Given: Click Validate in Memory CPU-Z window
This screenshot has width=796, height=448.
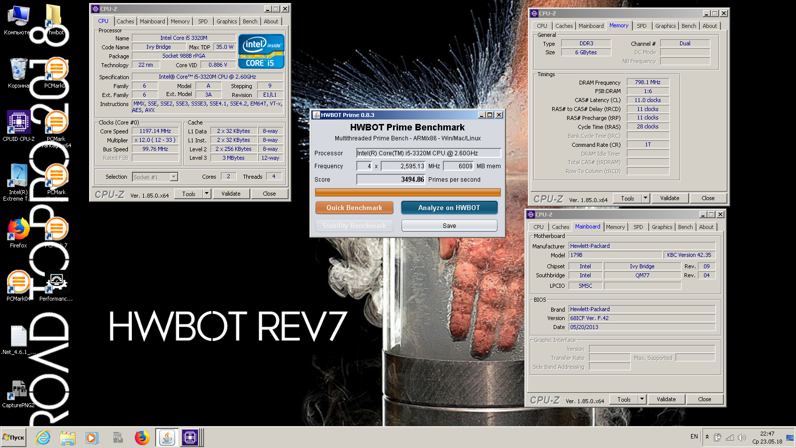Looking at the screenshot, I should [x=670, y=198].
